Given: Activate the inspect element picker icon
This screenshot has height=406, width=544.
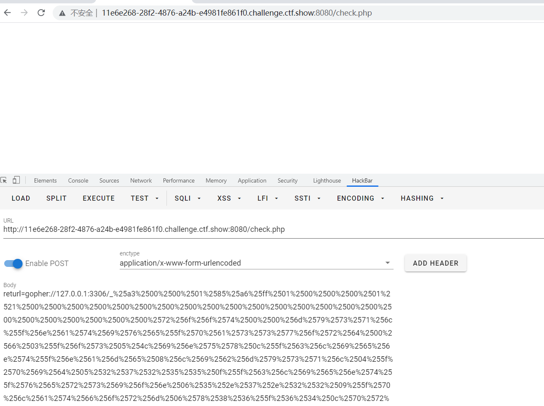Looking at the screenshot, I should pos(4,180).
